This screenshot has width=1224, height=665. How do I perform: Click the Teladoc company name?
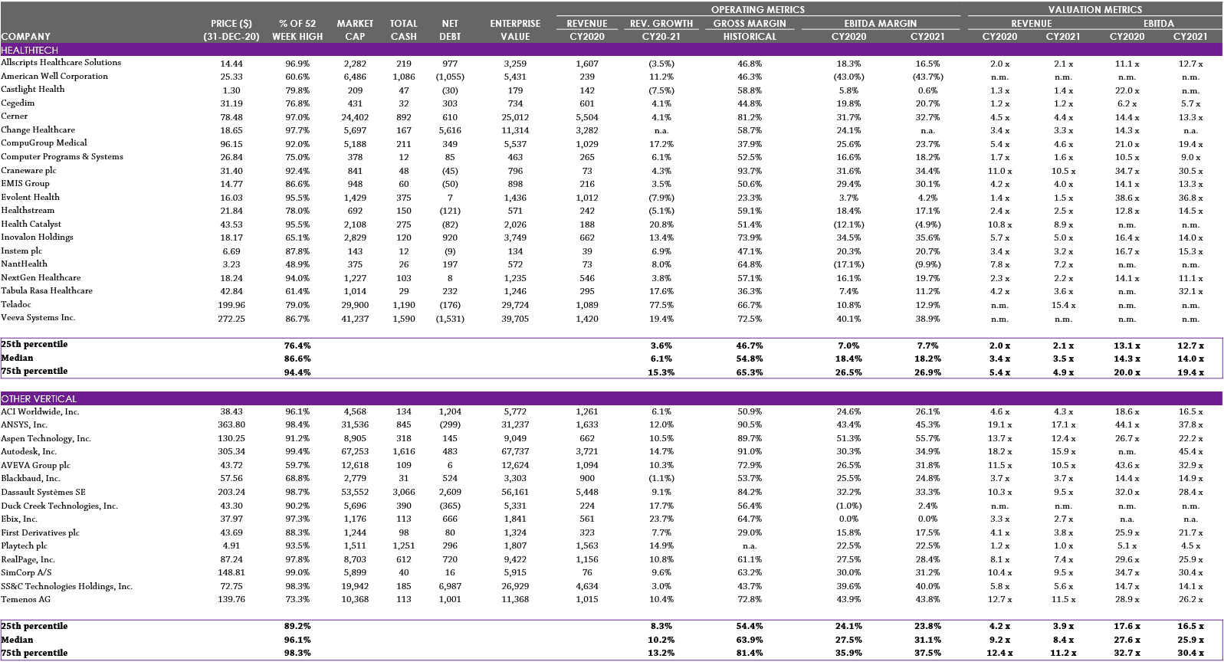[17, 304]
